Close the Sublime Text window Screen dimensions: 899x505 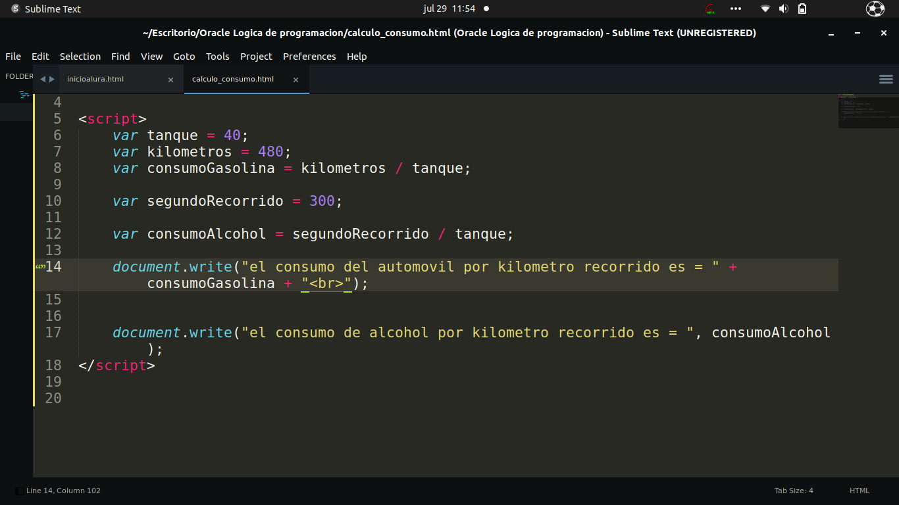pyautogui.click(x=884, y=33)
